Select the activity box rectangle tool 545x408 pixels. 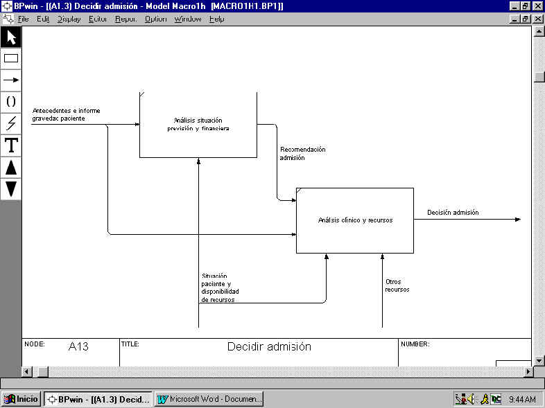(x=11, y=58)
